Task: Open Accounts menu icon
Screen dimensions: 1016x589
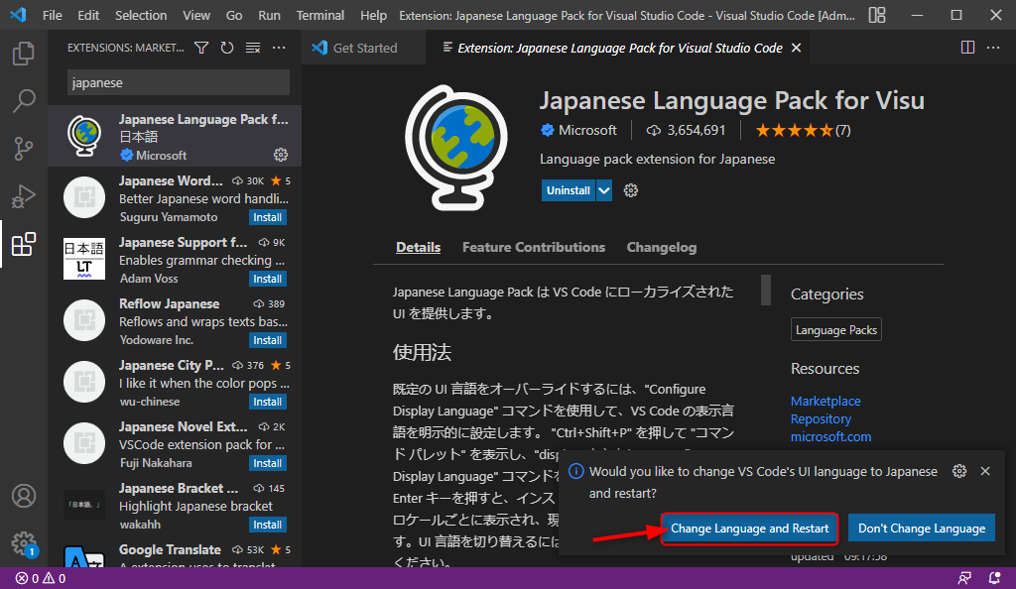Action: point(24,496)
